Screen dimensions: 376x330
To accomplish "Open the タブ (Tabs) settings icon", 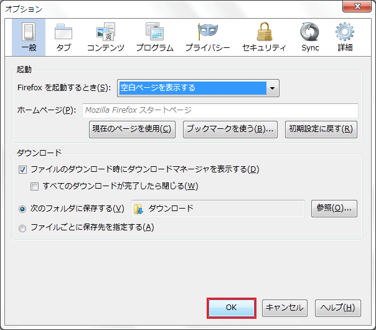I will pos(63,32).
